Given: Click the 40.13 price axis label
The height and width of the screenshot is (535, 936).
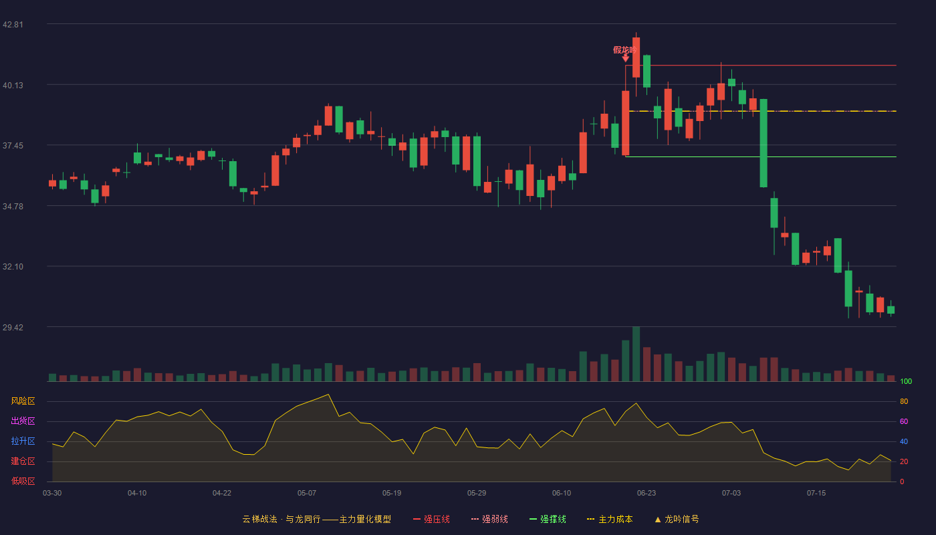Looking at the screenshot, I should [x=13, y=85].
